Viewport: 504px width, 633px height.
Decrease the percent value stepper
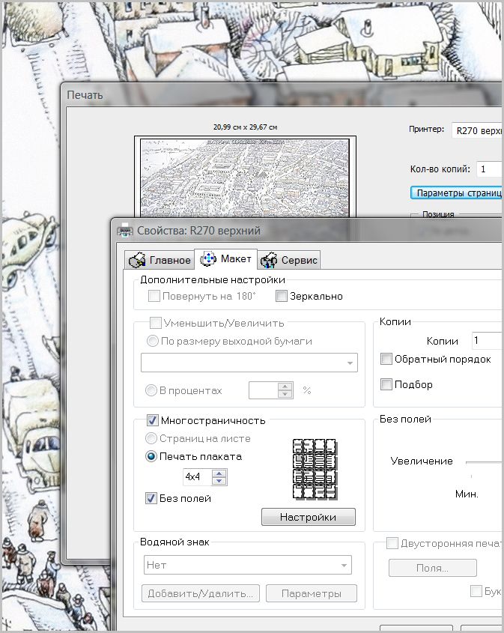click(x=285, y=394)
